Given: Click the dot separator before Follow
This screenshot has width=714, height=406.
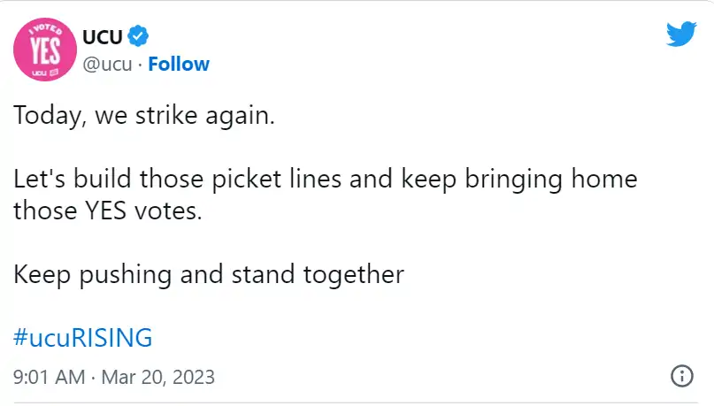Looking at the screenshot, I should pos(140,65).
